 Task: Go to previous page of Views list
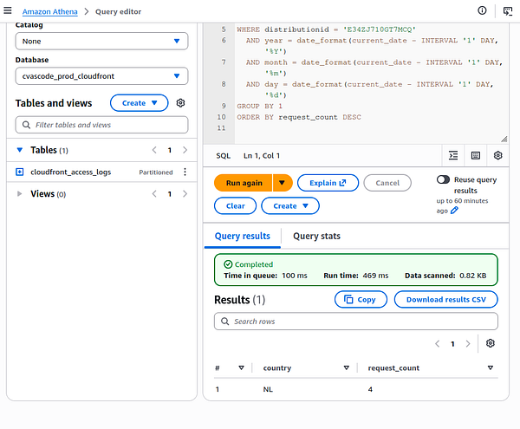(x=154, y=193)
